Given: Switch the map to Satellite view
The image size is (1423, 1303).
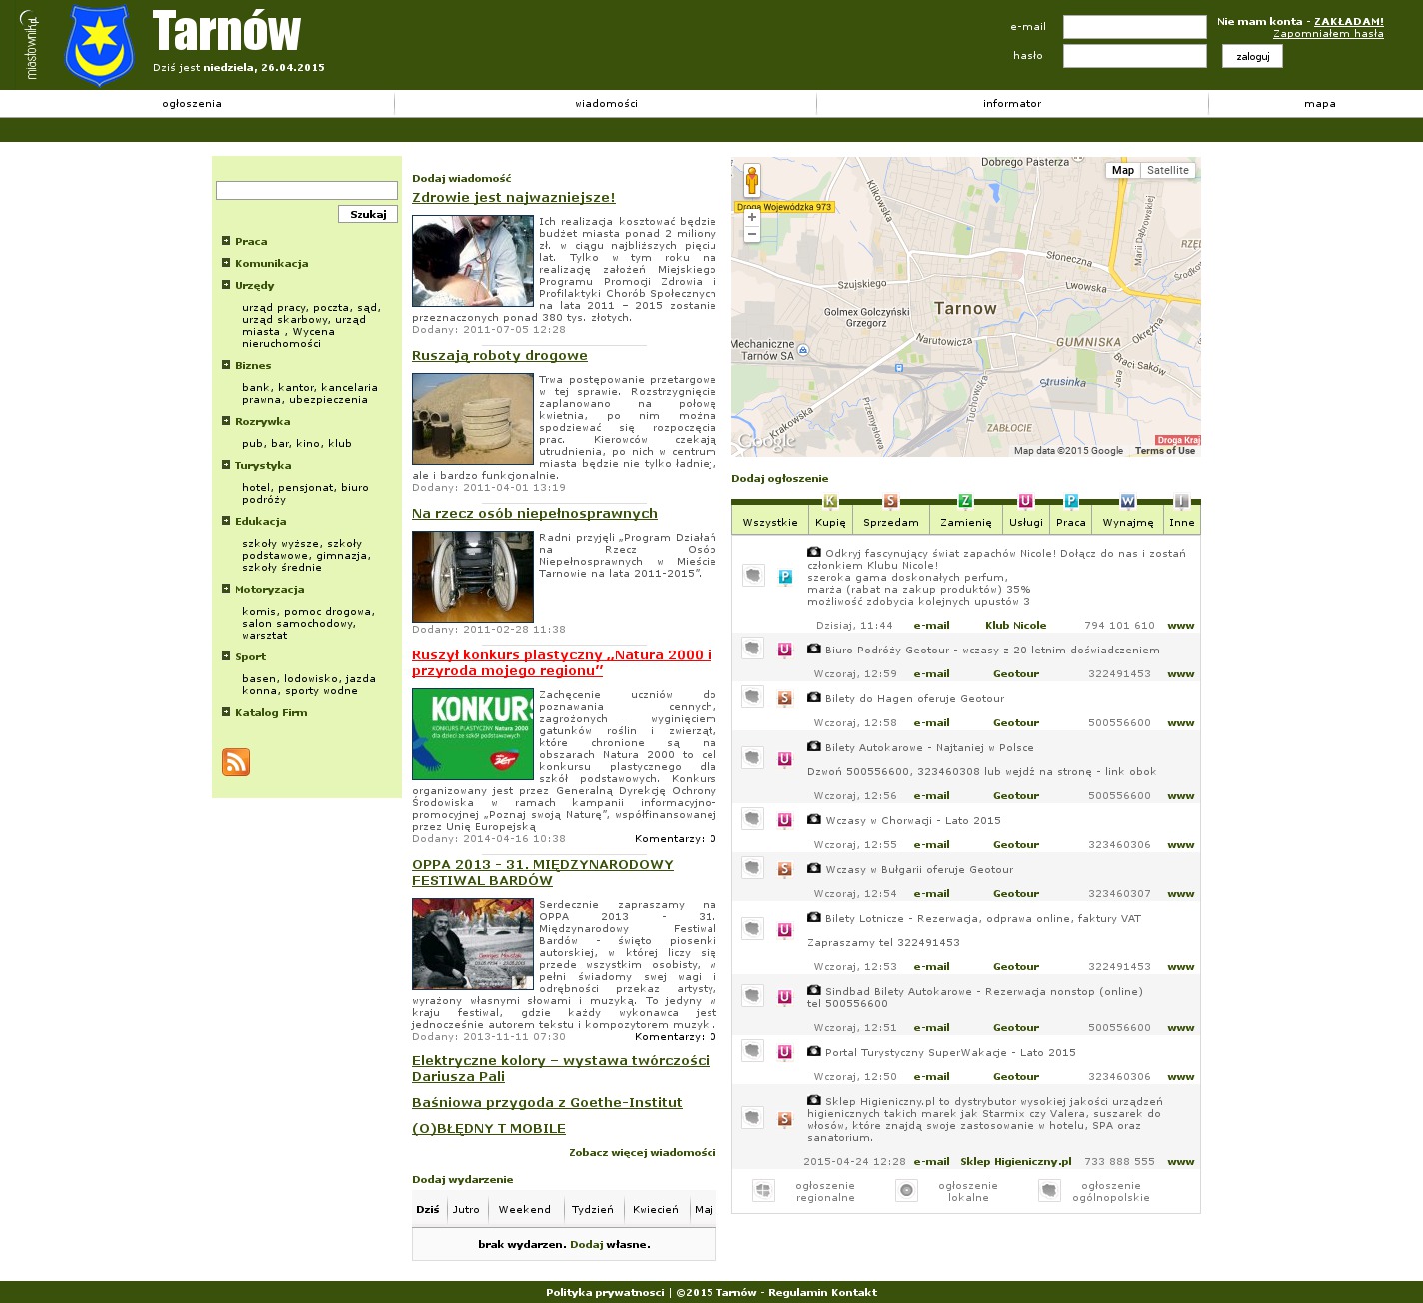Looking at the screenshot, I should [x=1167, y=170].
